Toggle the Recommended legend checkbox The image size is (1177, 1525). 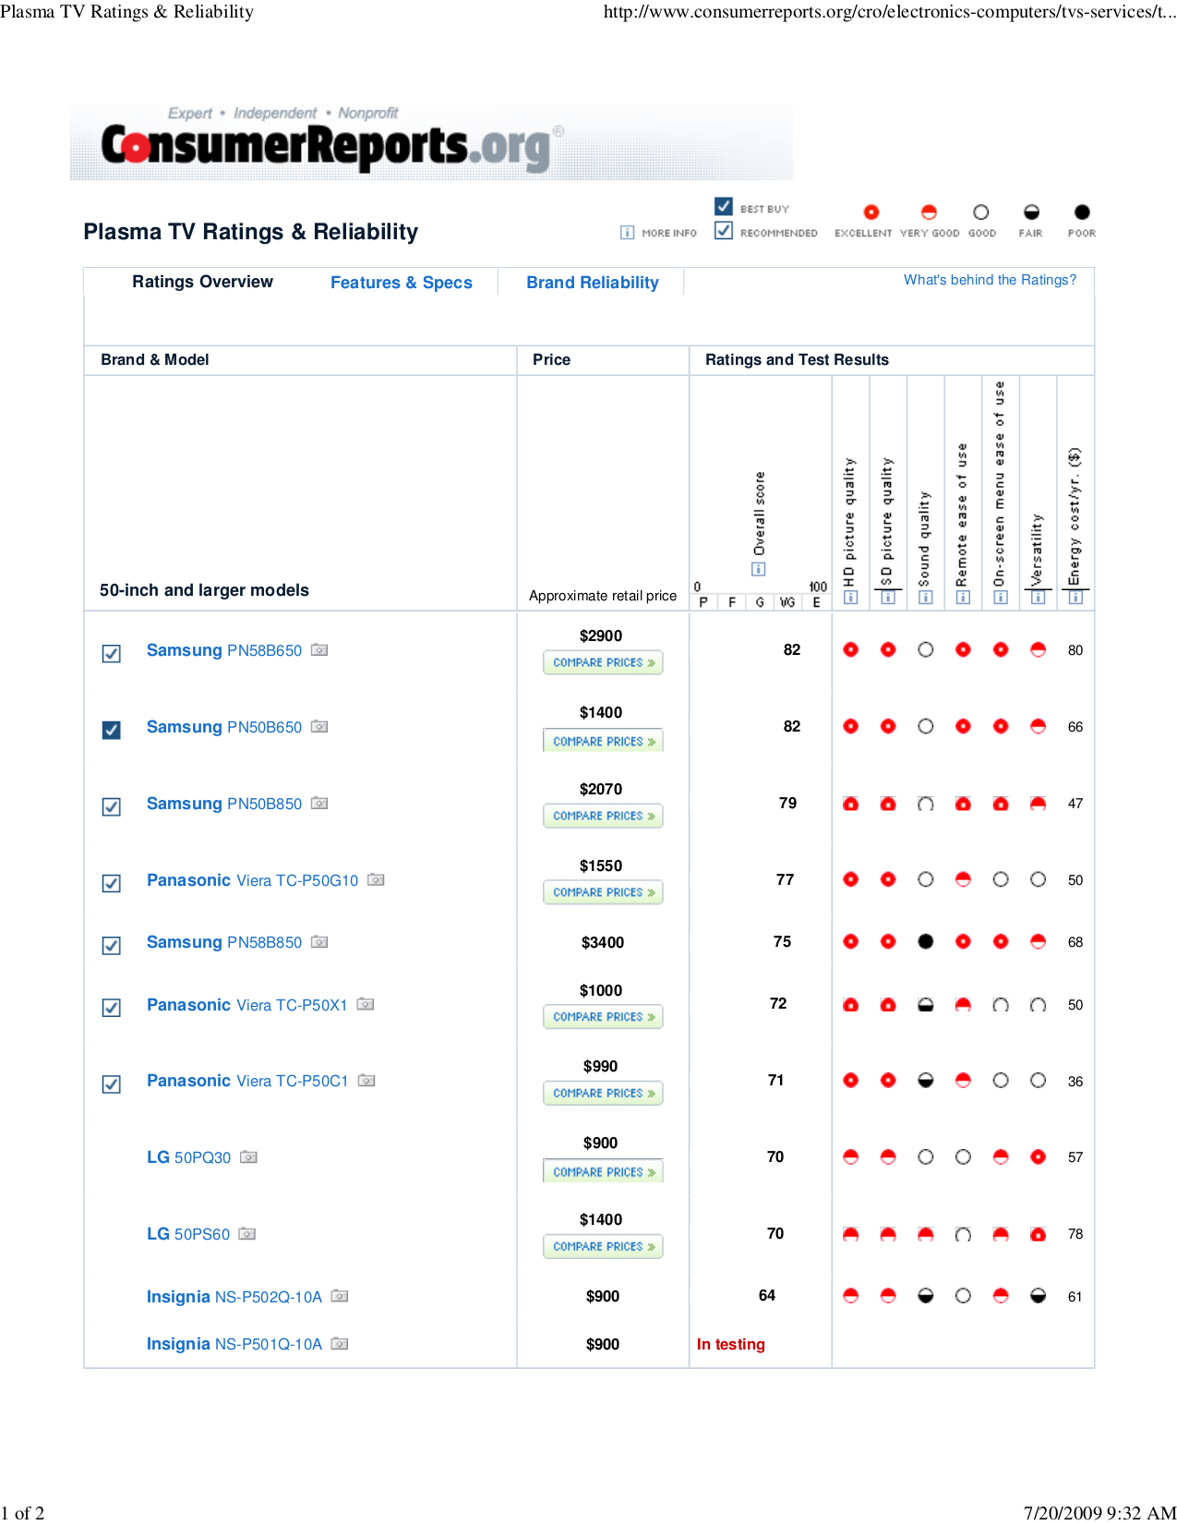coord(724,231)
